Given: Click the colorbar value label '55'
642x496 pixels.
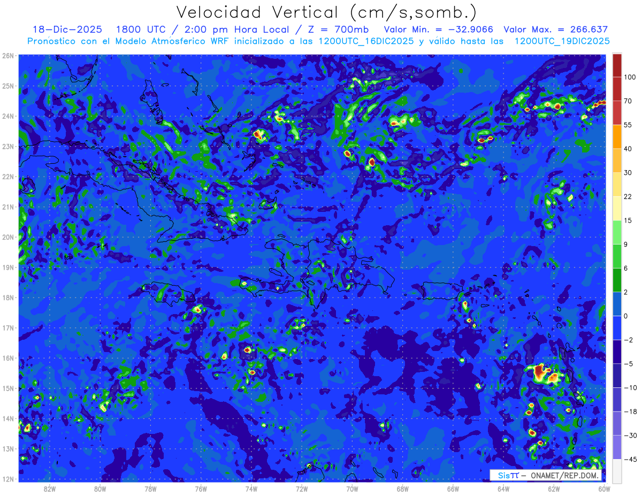Looking at the screenshot, I should (628, 125).
